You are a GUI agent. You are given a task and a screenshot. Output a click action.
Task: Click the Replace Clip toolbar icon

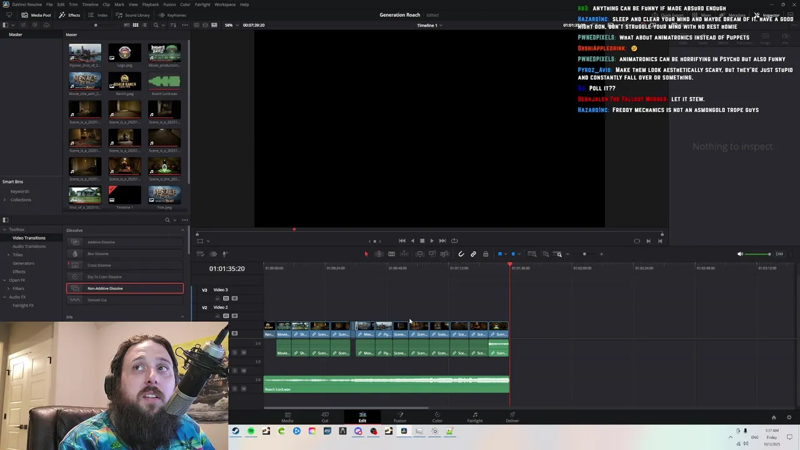click(x=444, y=254)
